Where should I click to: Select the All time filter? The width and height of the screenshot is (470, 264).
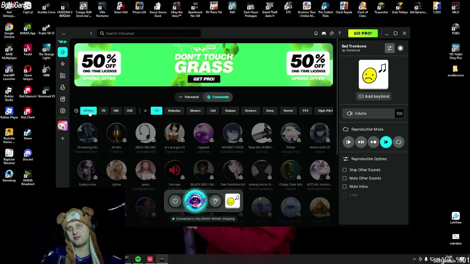88,111
